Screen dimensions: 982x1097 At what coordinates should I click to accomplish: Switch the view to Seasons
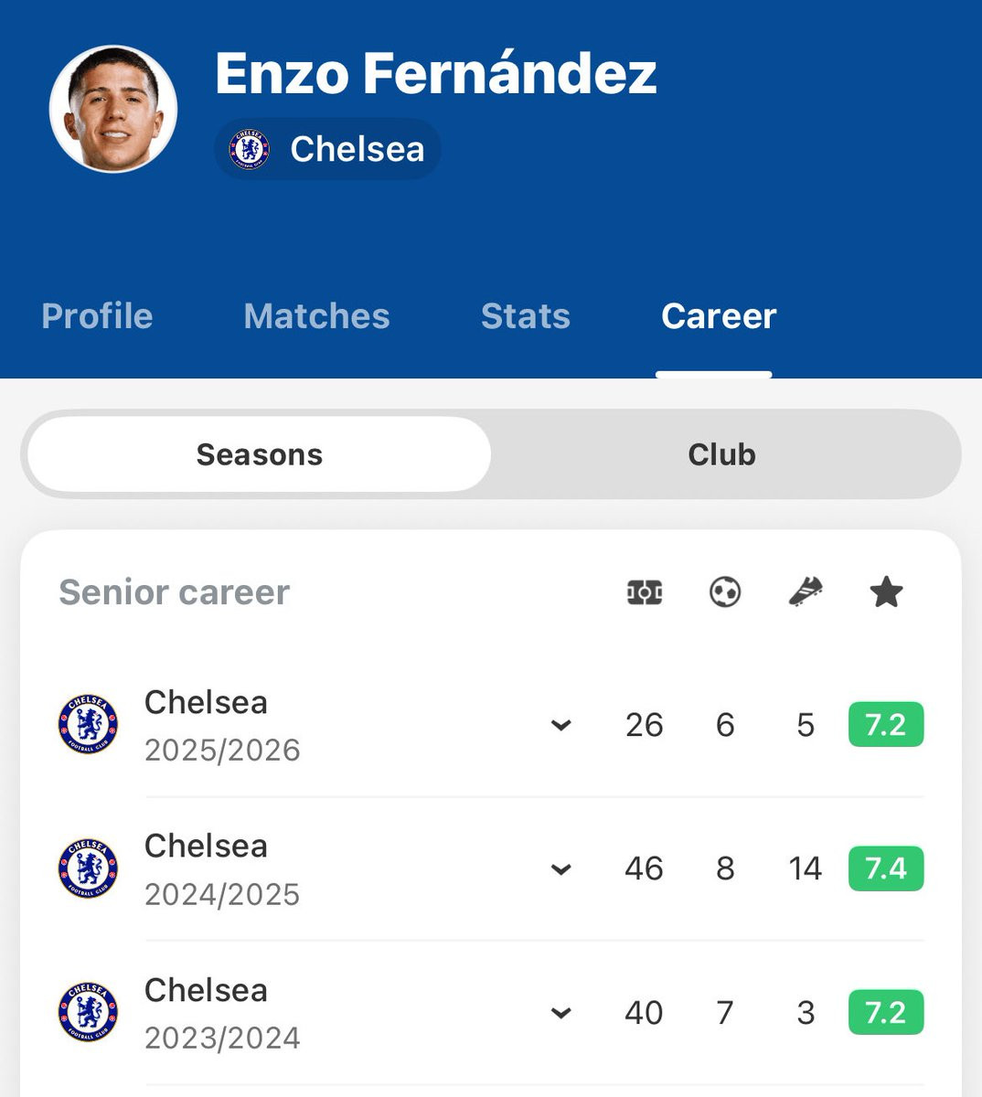260,454
